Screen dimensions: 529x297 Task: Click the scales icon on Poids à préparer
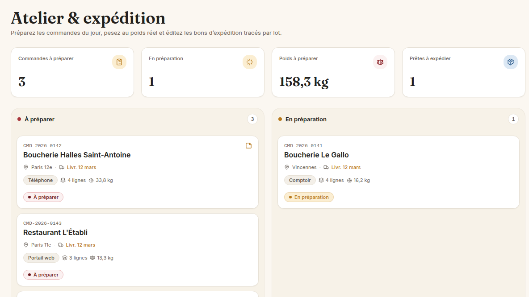(380, 62)
